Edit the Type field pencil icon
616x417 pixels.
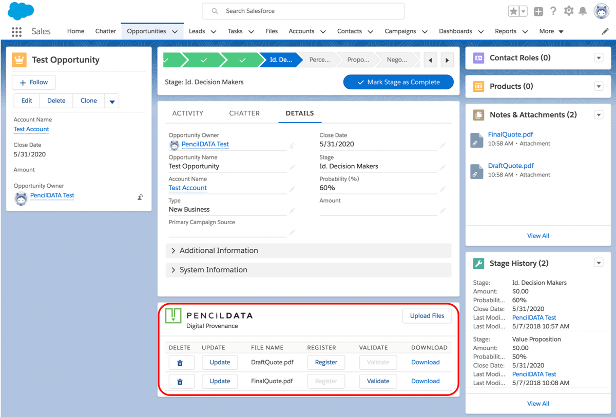click(x=292, y=211)
